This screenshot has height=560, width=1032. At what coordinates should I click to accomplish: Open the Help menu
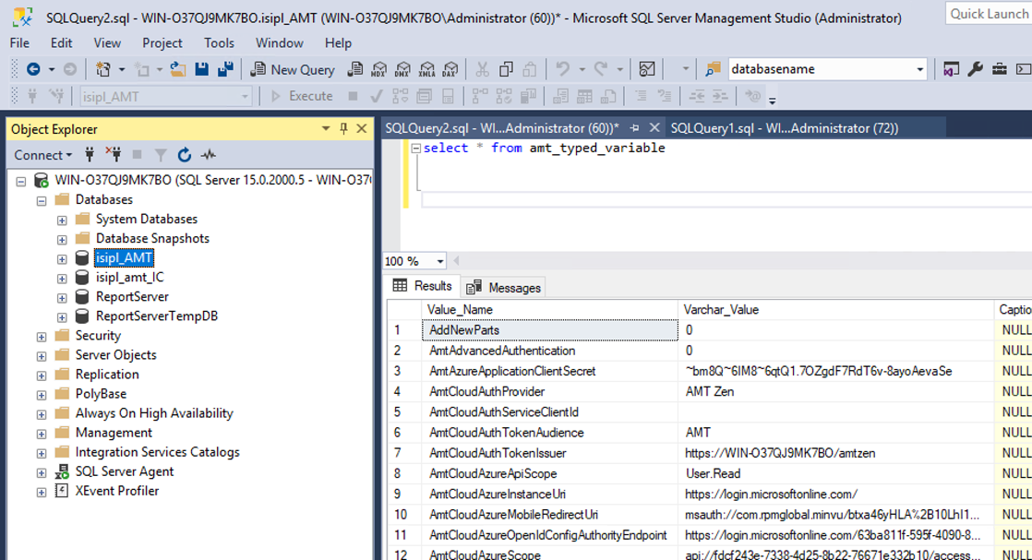tap(338, 42)
